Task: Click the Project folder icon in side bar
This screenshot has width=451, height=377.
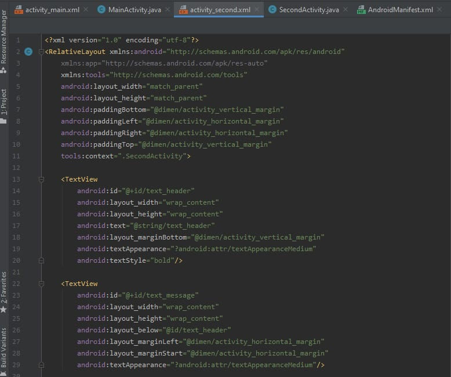Action: (3, 121)
